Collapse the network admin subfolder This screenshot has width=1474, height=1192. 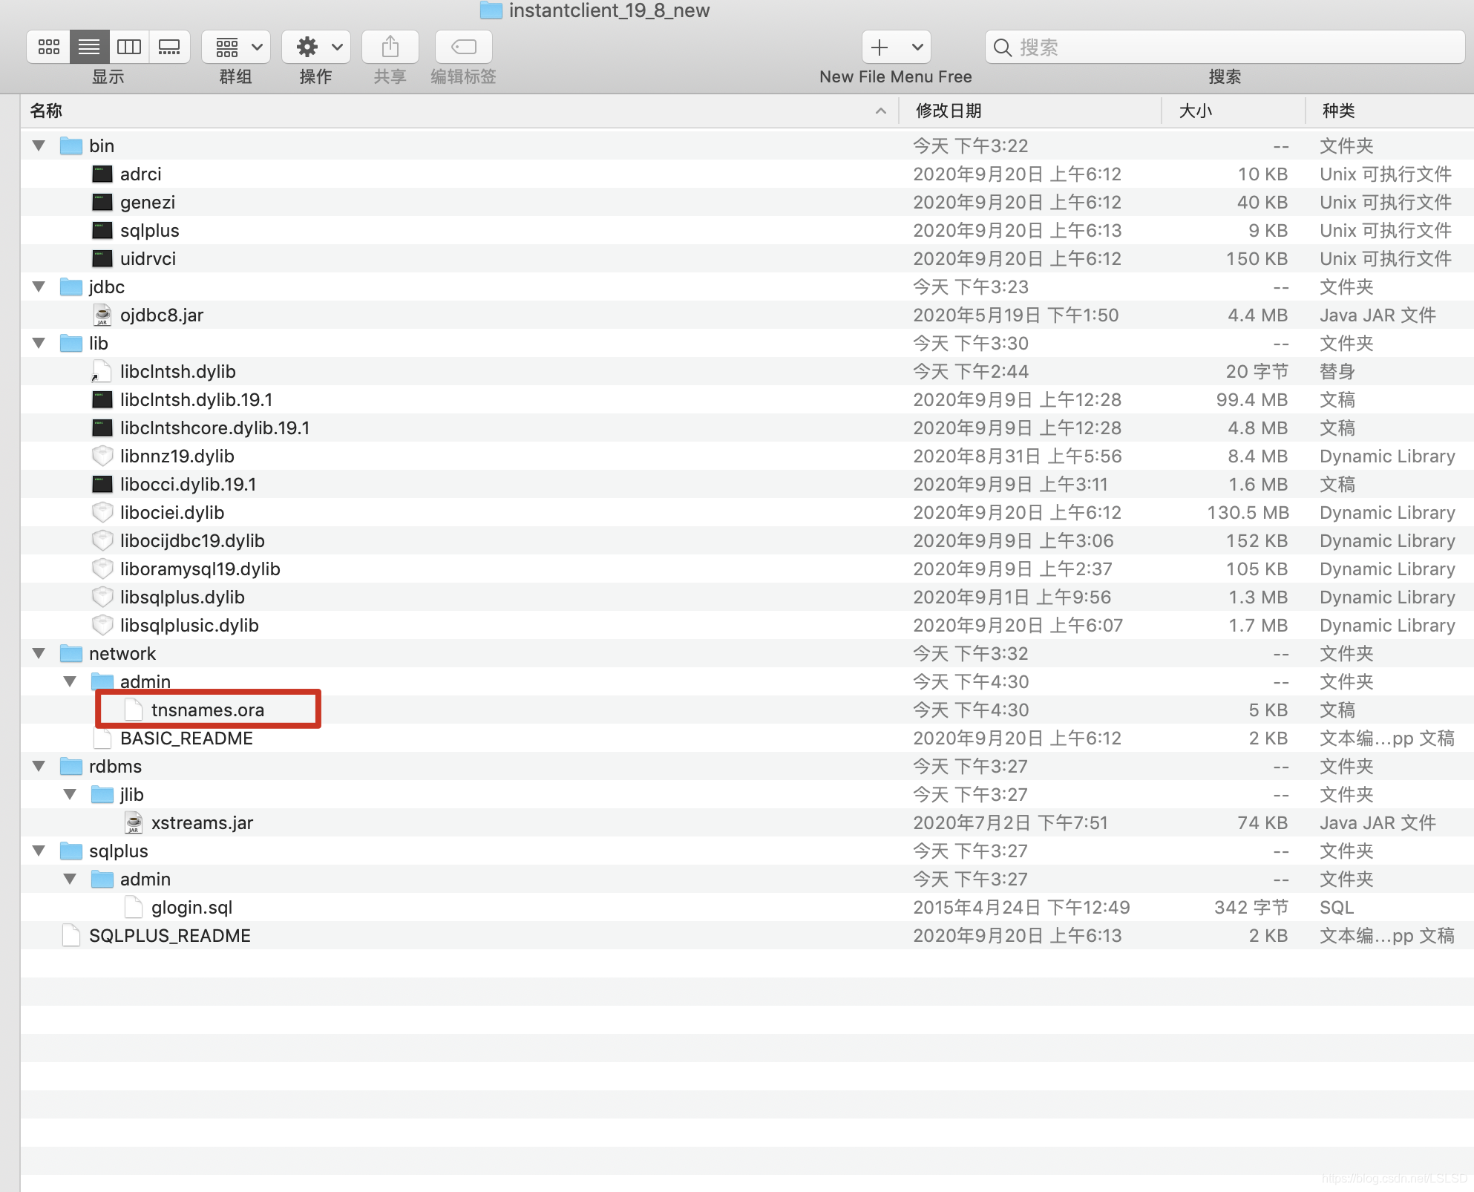pyautogui.click(x=70, y=681)
